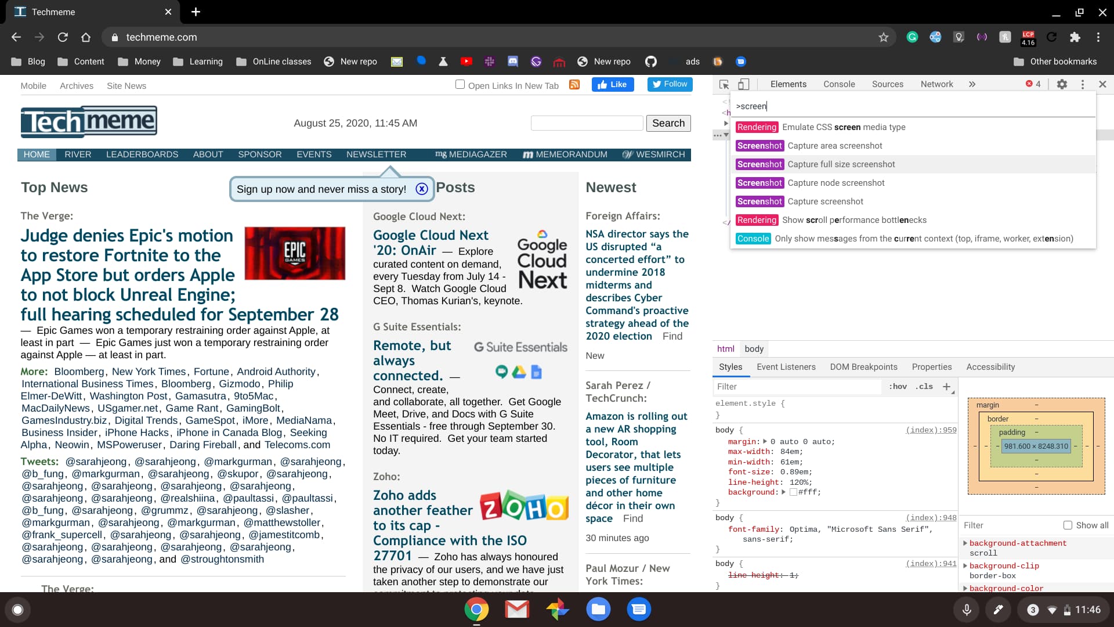
Task: Go to the browser home page
Action: tap(86, 37)
